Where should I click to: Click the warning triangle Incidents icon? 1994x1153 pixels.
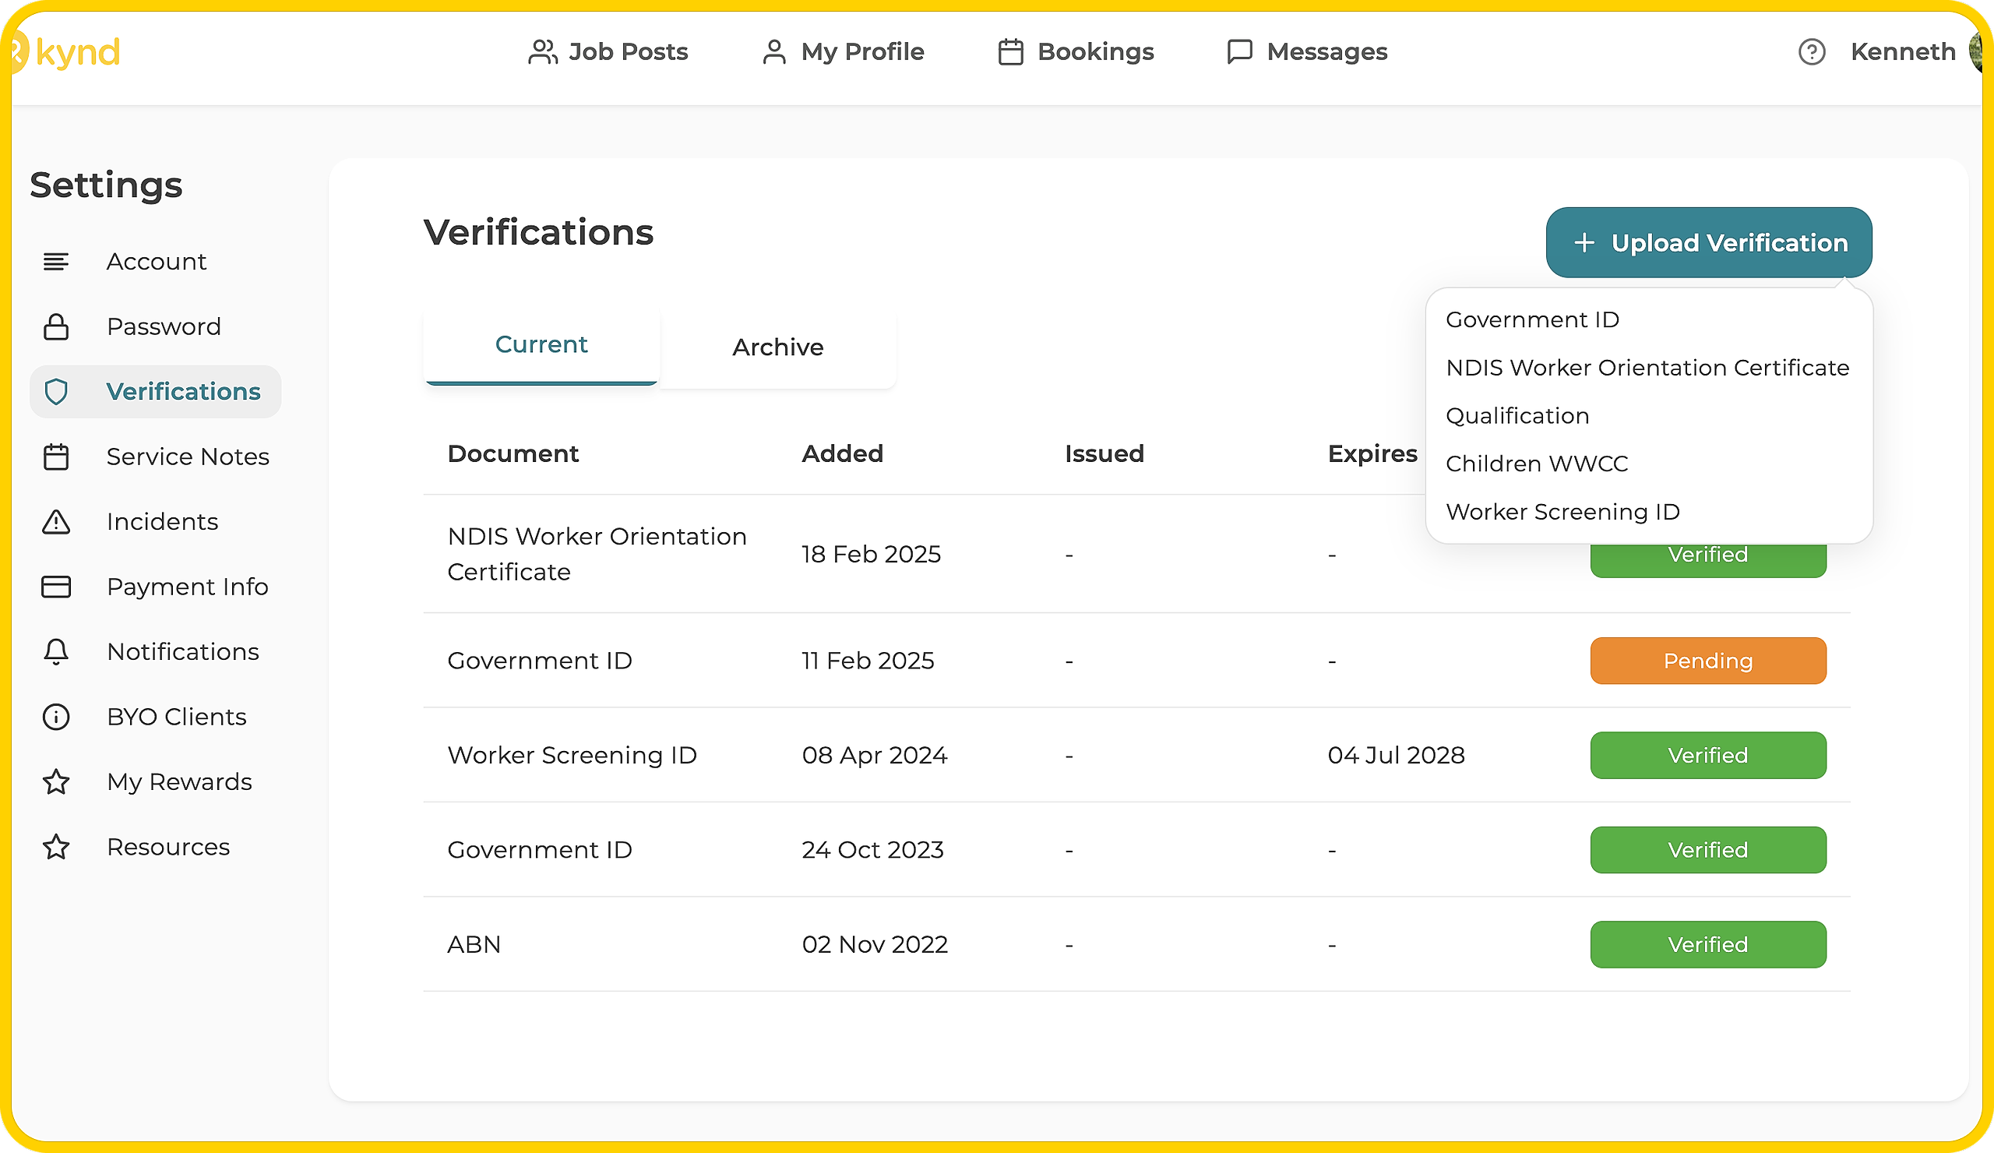56,522
